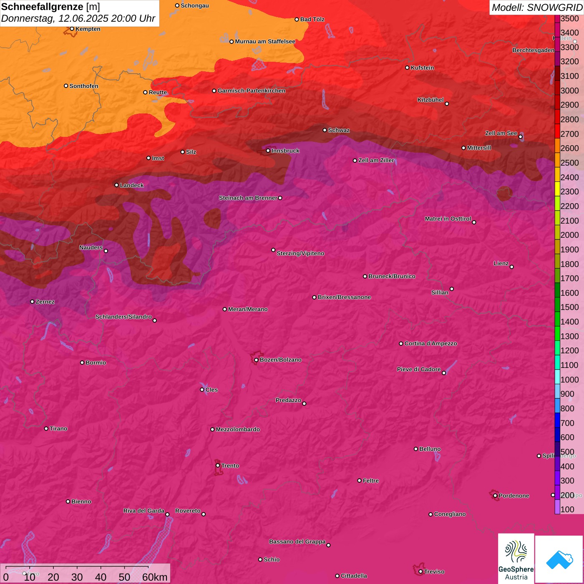Click the 60km scale bar label
Image resolution: width=584 pixels, height=584 pixels.
(155, 577)
